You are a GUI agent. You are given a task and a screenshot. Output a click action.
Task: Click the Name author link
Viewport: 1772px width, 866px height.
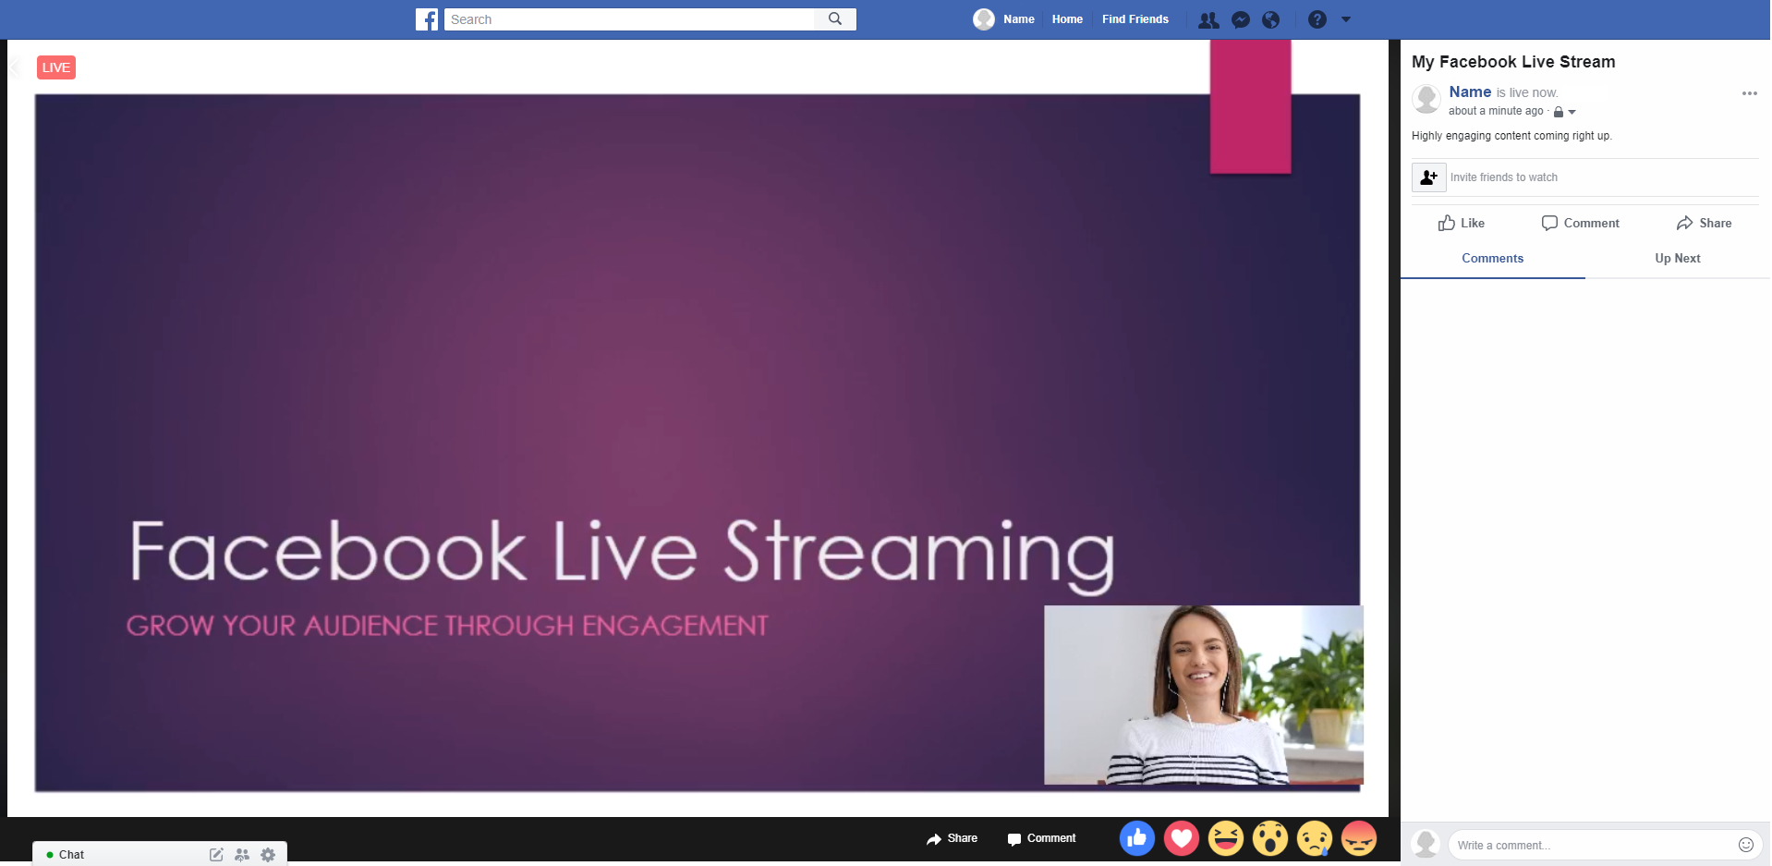click(1470, 91)
